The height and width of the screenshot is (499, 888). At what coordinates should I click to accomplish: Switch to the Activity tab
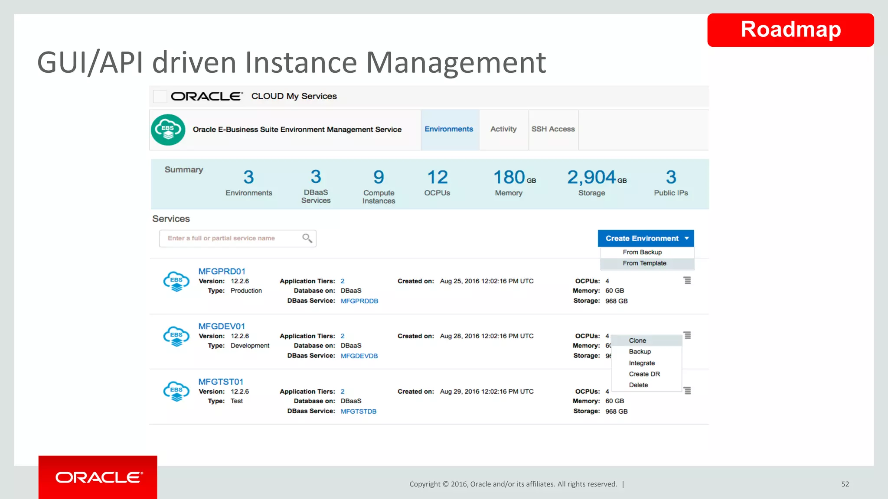pyautogui.click(x=503, y=129)
